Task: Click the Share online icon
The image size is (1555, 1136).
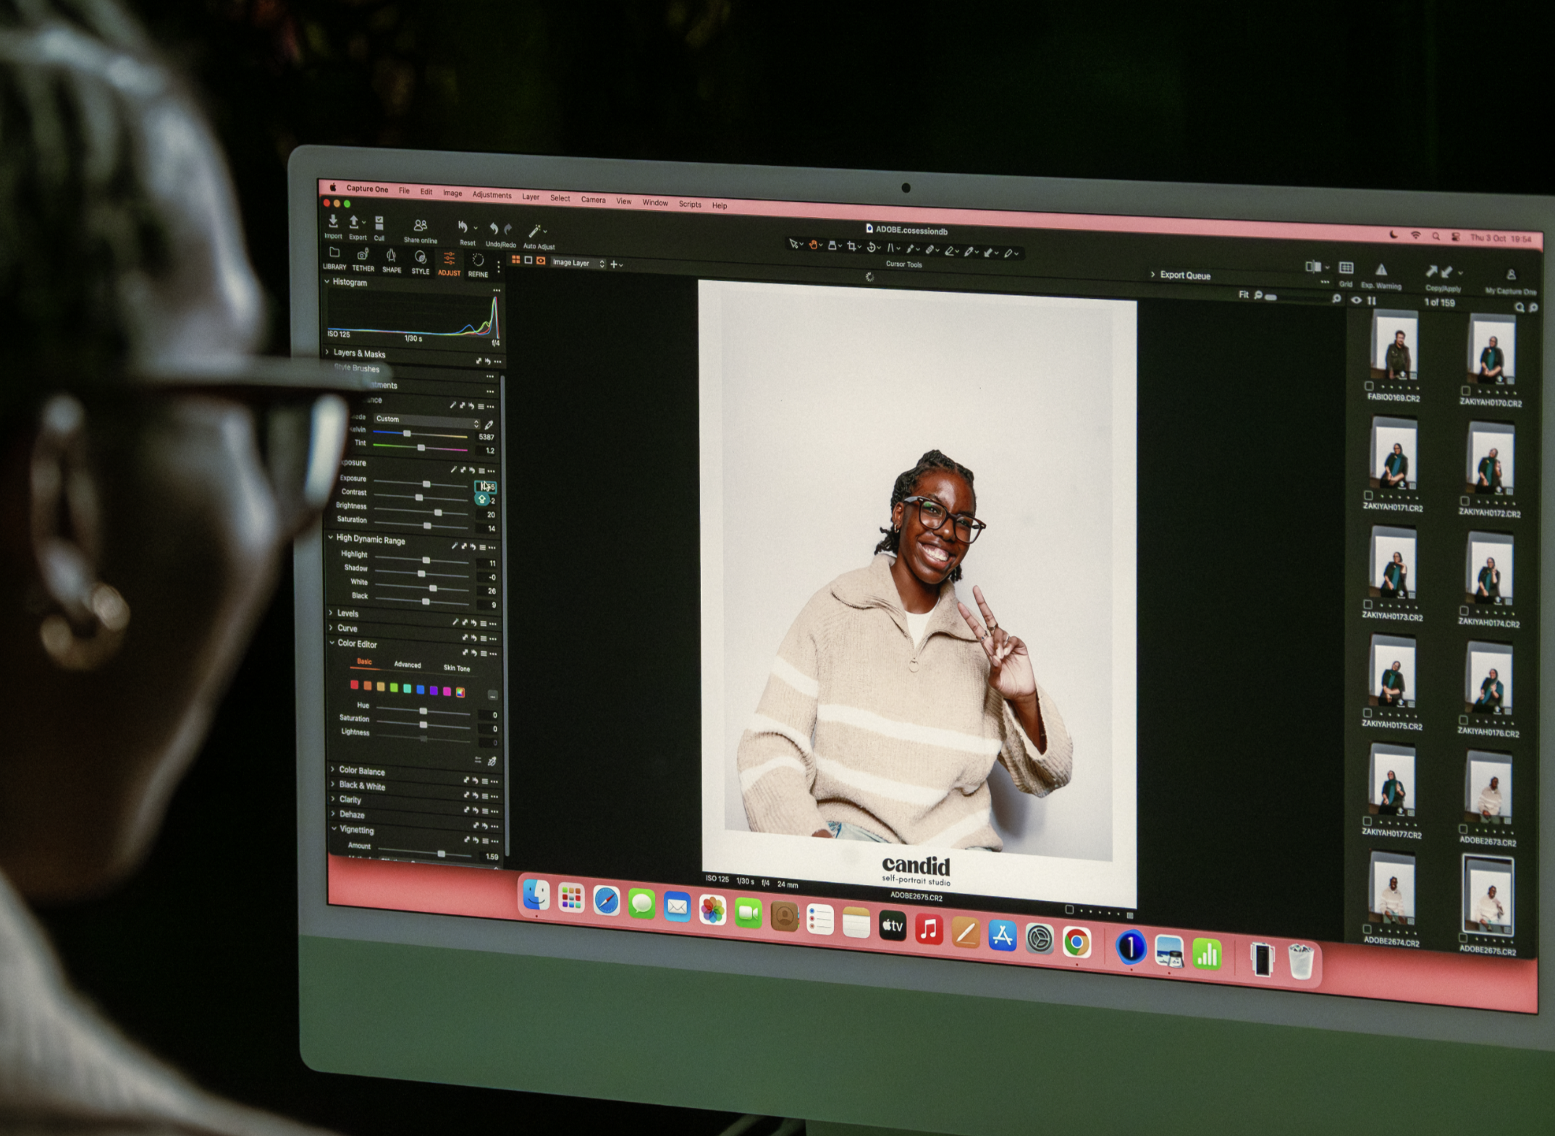Action: pos(420,226)
